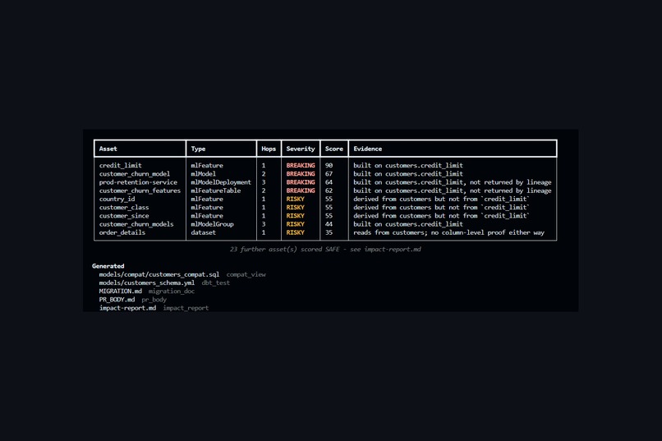Click the migration_doc label
Viewport: 662px width, 441px height.
(172, 292)
